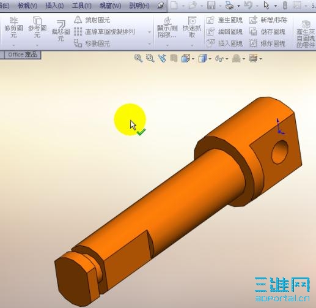The height and width of the screenshot is (308, 316).
Task: Switch to the Office 產品 tab
Action: pos(23,54)
